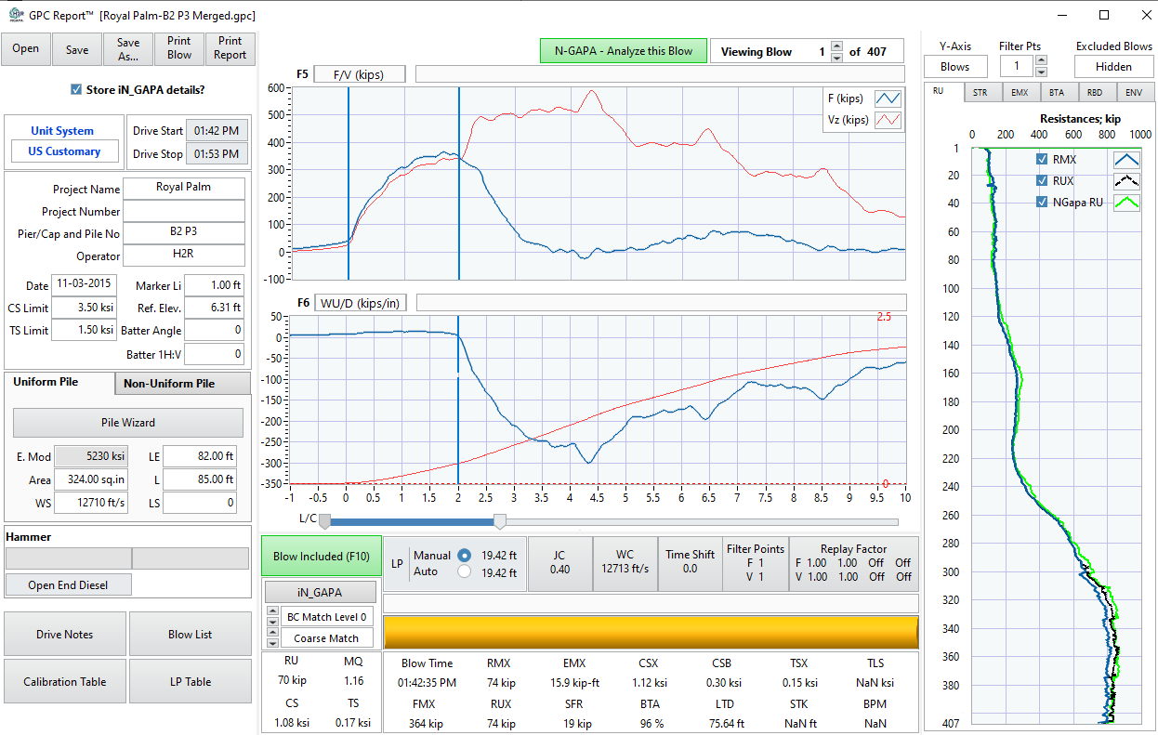The width and height of the screenshot is (1158, 735).
Task: Click N-GAPA - Analyze this Blow
Action: (624, 51)
